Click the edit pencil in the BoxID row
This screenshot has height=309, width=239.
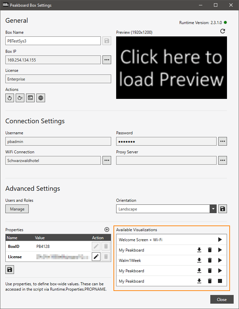96,246
